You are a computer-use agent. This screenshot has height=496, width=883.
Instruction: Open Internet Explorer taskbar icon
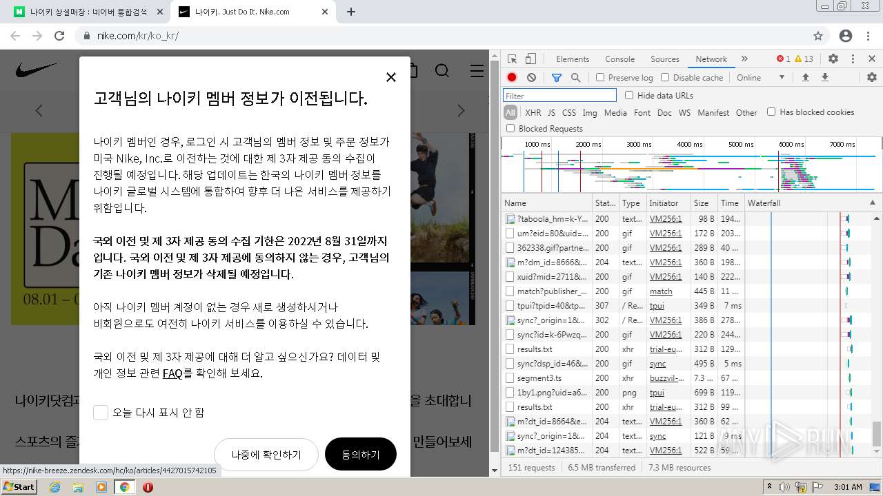coord(55,487)
